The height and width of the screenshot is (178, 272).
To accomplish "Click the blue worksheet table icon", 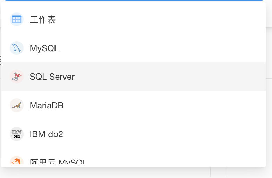I will point(16,19).
